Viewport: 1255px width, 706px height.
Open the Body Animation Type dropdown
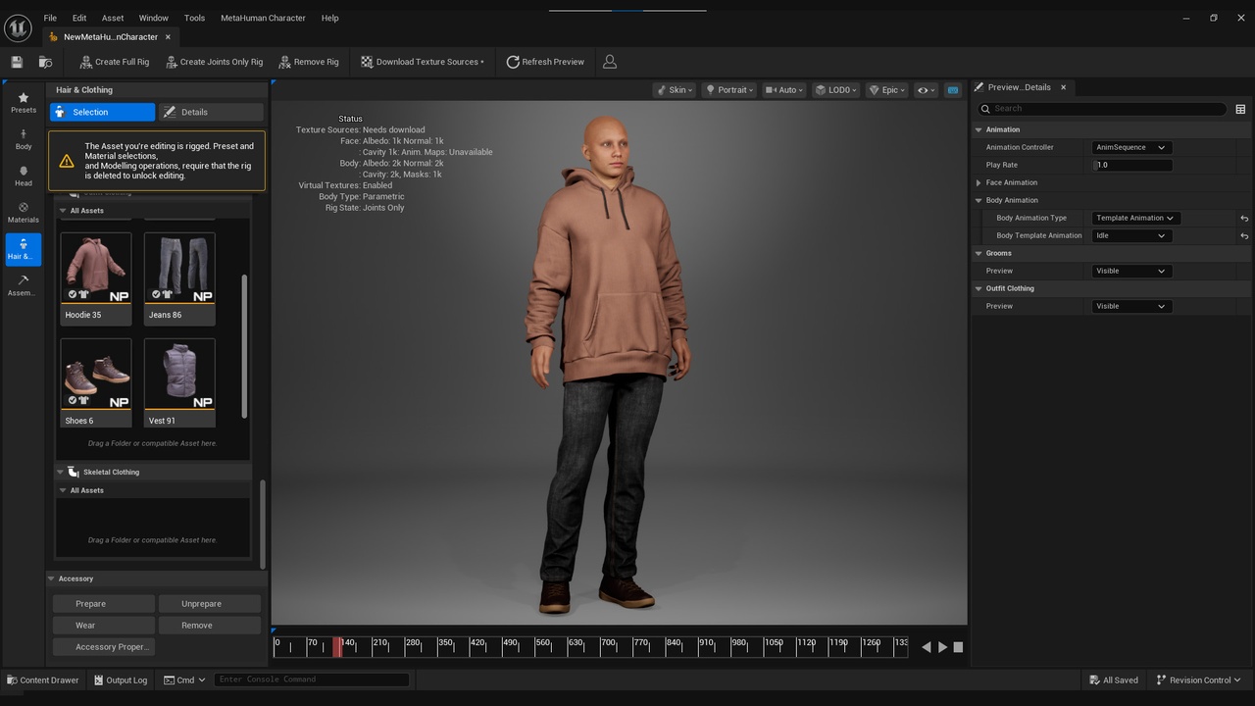coord(1135,218)
